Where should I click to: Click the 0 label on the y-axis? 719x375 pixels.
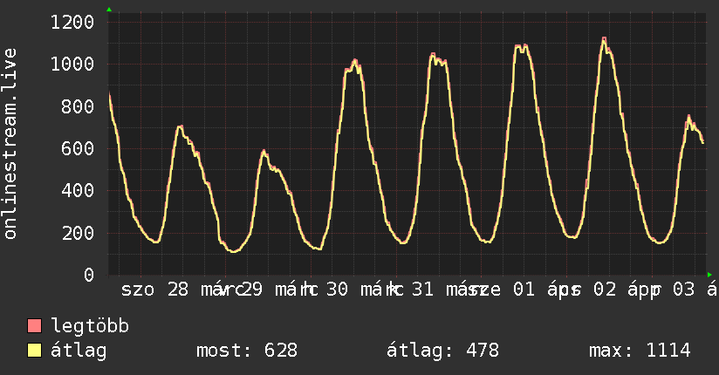click(89, 275)
